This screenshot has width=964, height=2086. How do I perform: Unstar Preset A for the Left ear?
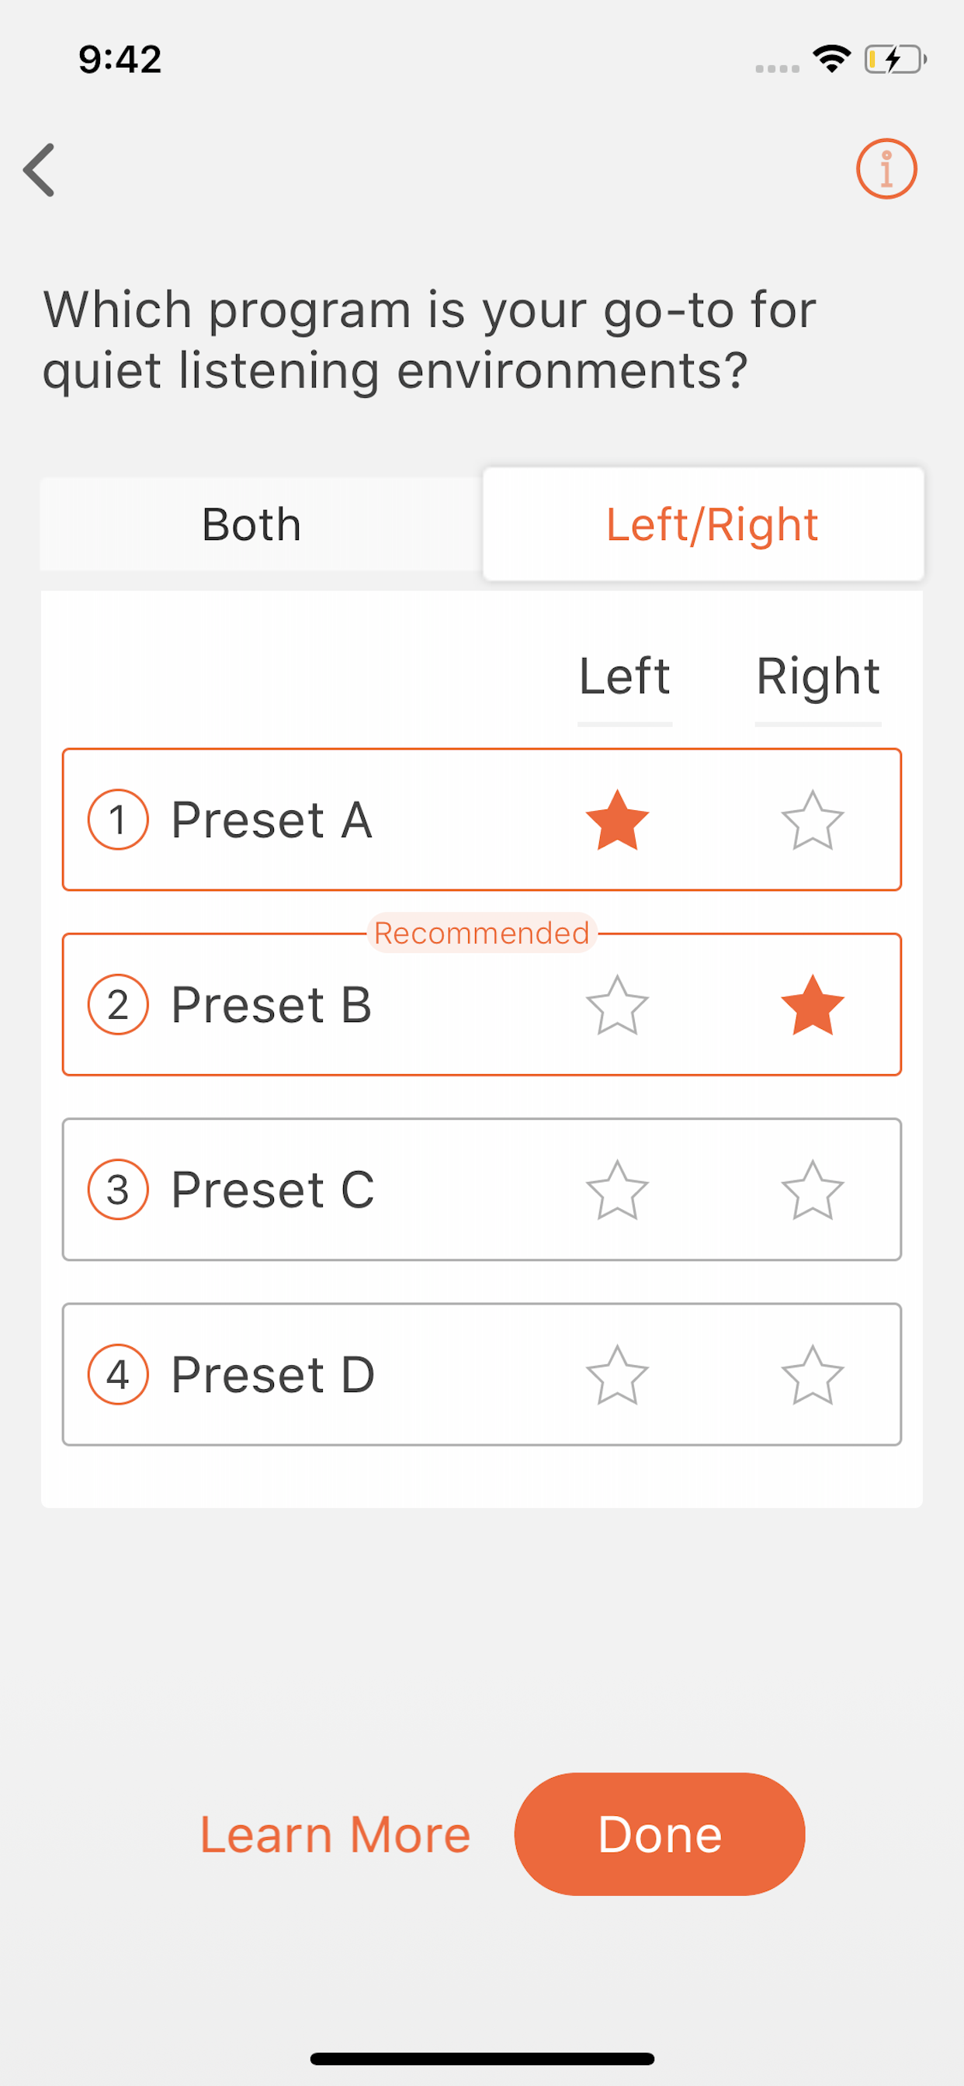pos(617,819)
